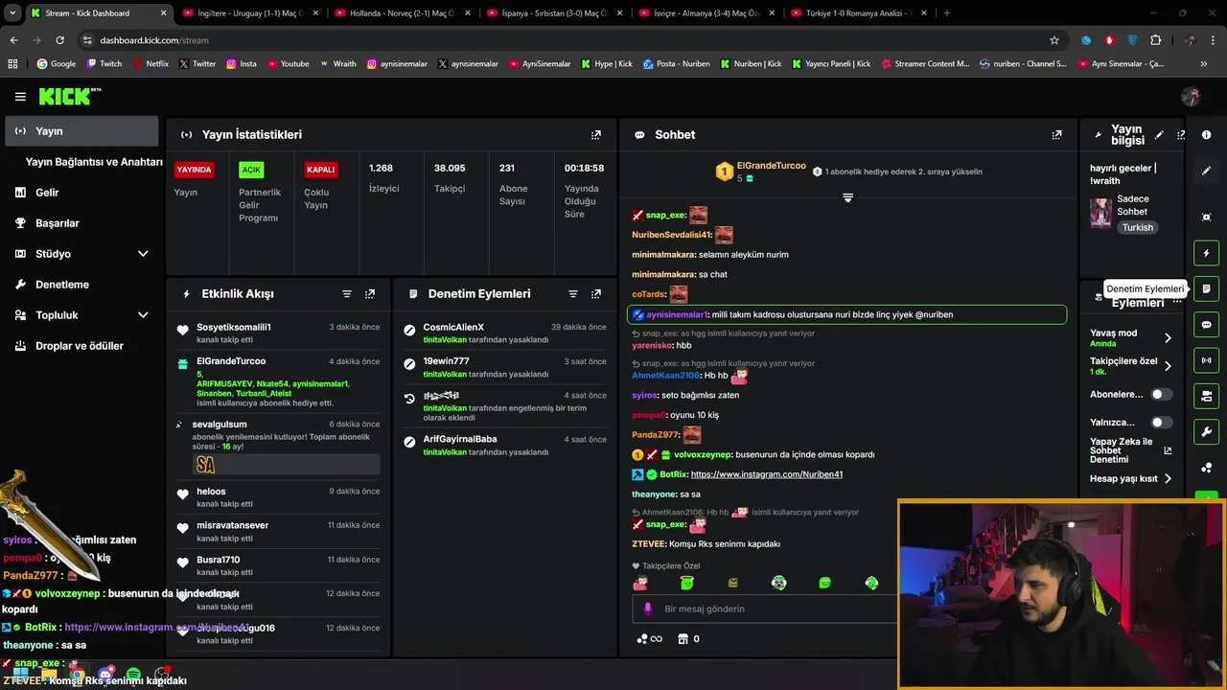Click the three-dots bubbles icon in the right sidebar

click(x=1207, y=468)
